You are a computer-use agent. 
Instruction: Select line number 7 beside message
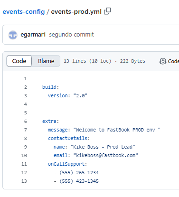[25, 130]
